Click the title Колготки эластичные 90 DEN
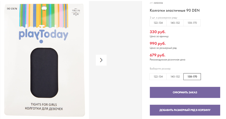226x119 pixels. click(175, 10)
